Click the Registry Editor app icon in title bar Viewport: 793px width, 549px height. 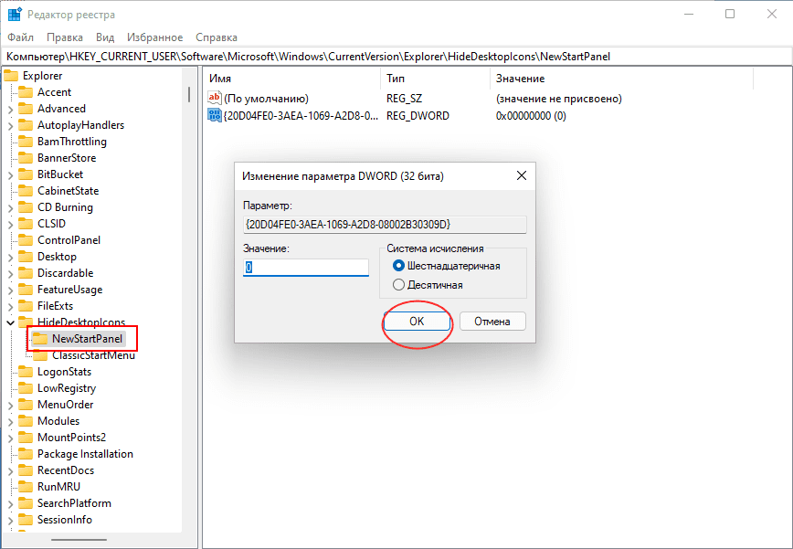(x=15, y=14)
